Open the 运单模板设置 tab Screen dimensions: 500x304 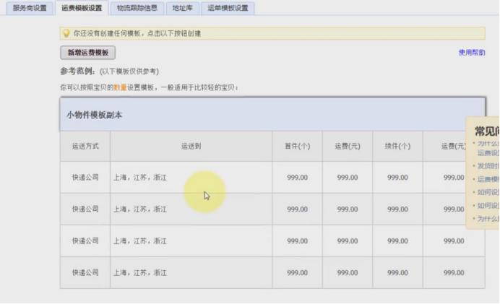point(228,8)
